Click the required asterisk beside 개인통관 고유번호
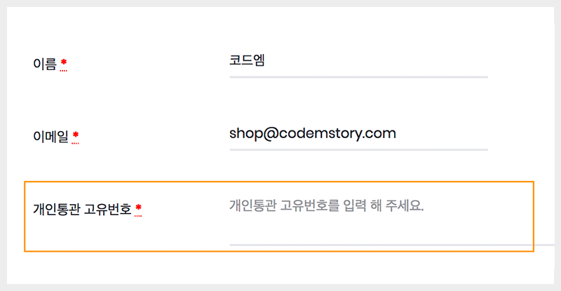This screenshot has width=561, height=291. point(139,208)
